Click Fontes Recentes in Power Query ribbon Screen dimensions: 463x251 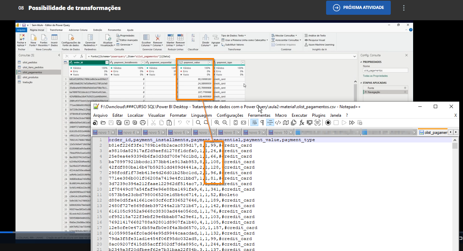click(43, 40)
